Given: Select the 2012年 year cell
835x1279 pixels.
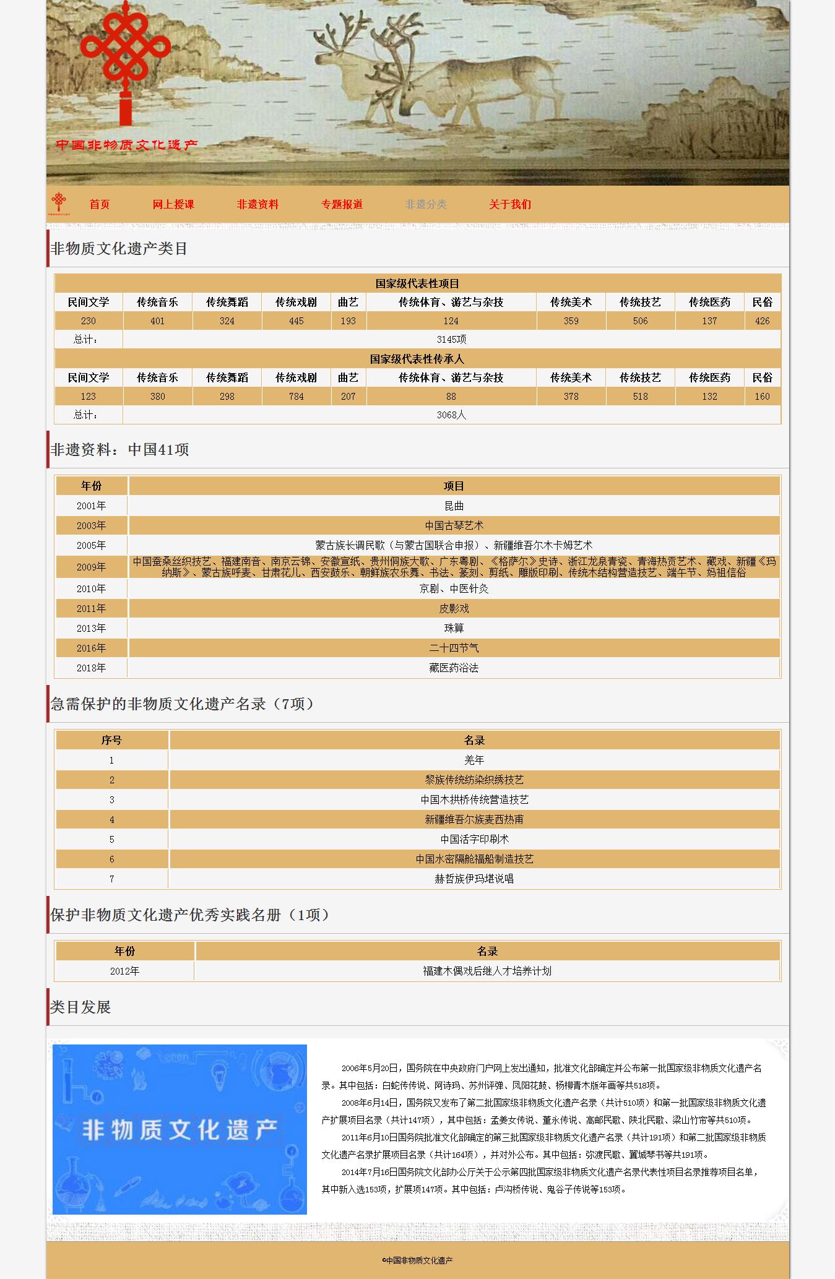Looking at the screenshot, I should click(125, 971).
